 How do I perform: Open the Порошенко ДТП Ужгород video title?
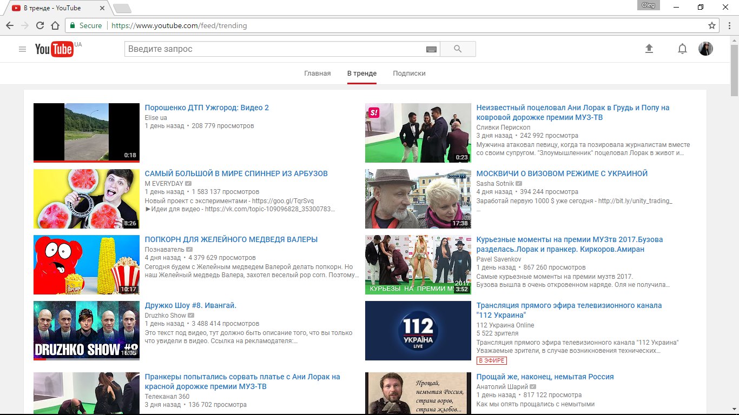(207, 108)
